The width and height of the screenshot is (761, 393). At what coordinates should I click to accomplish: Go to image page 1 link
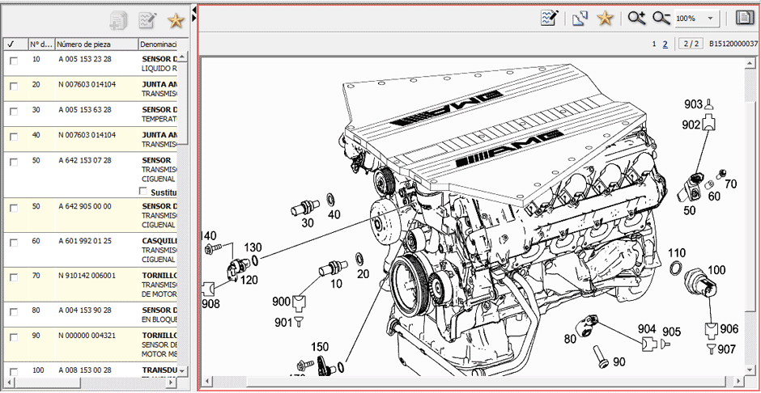[654, 44]
